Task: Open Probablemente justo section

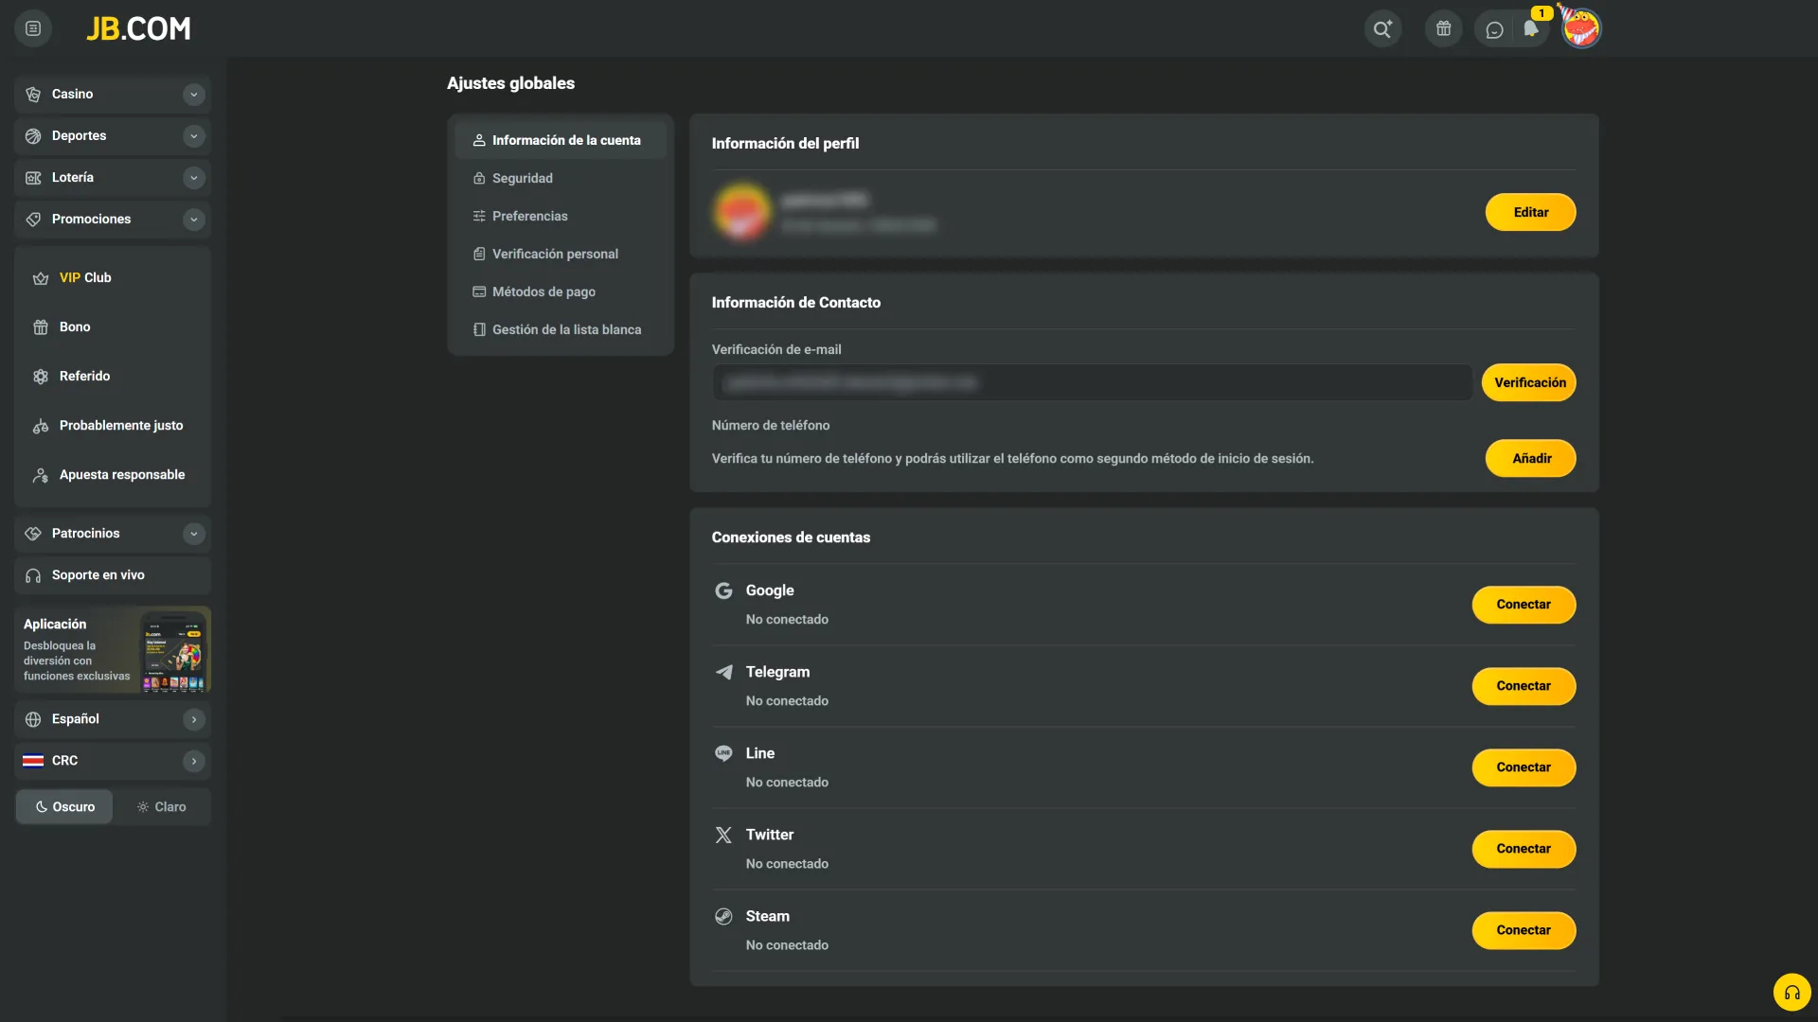Action: [x=120, y=425]
